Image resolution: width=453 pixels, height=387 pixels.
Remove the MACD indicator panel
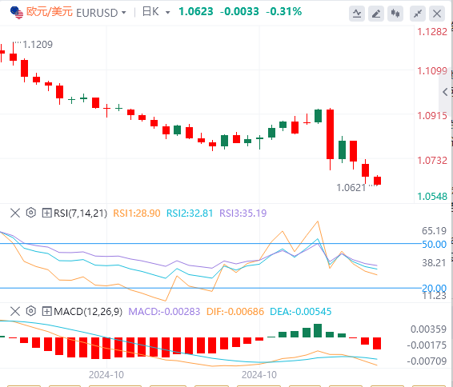pos(15,311)
